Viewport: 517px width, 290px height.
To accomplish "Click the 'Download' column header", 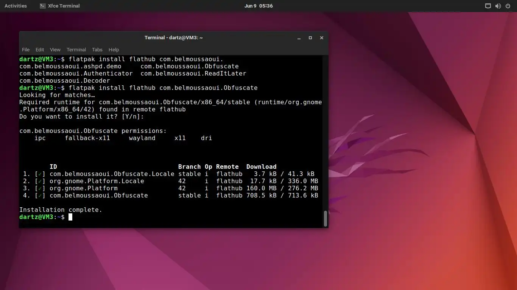I will (x=262, y=167).
